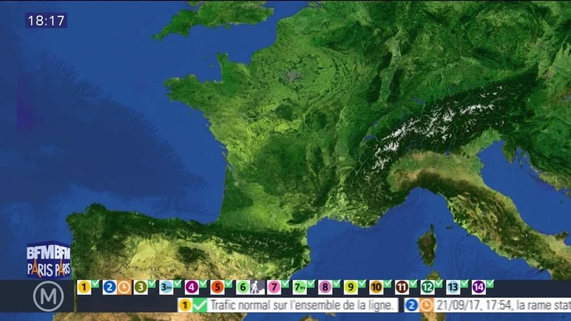Select metro line 2 blue badge in status row
Image resolution: width=571 pixels, height=321 pixels.
pyautogui.click(x=110, y=287)
